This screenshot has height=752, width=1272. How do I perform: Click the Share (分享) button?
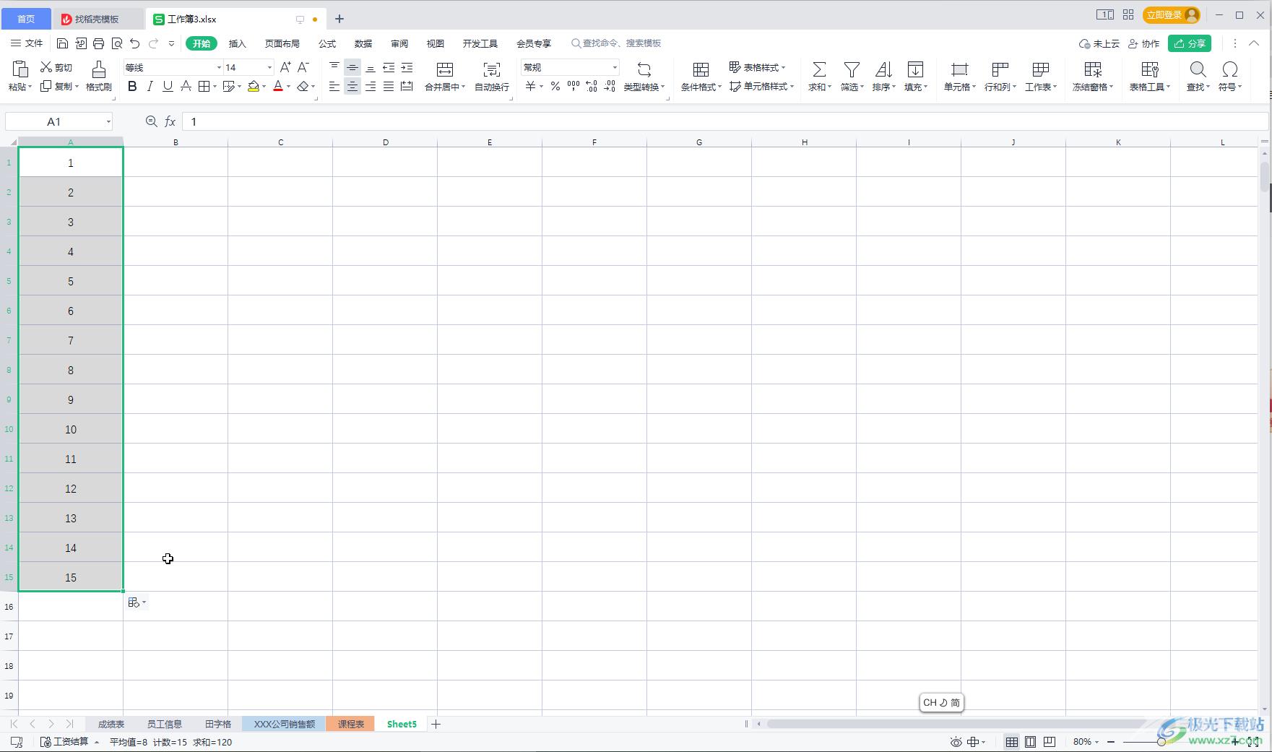pyautogui.click(x=1190, y=43)
